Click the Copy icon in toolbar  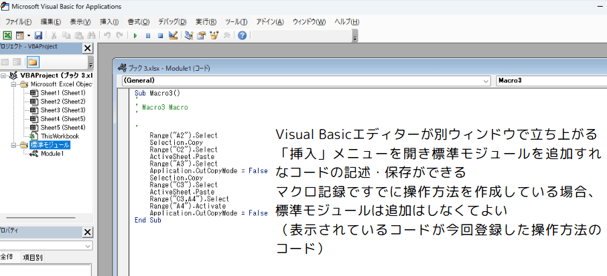coord(66,35)
